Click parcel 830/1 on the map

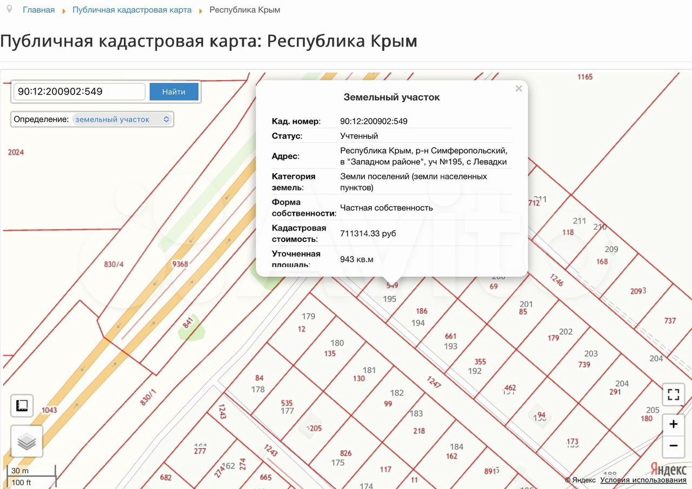[x=148, y=398]
